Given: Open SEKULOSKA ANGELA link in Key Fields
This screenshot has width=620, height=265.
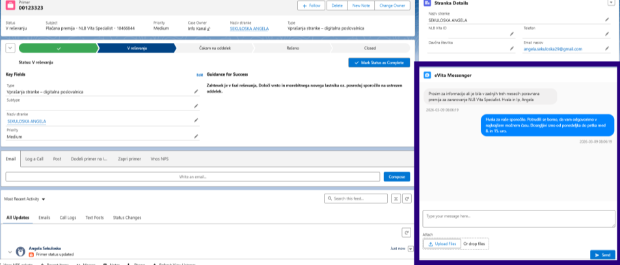Looking at the screenshot, I should [x=27, y=121].
